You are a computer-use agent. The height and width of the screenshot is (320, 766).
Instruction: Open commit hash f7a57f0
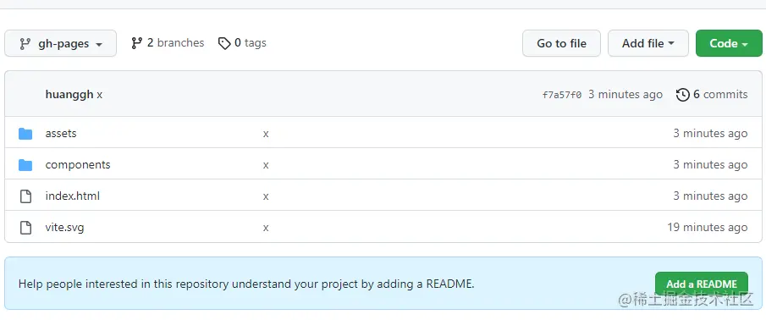562,95
